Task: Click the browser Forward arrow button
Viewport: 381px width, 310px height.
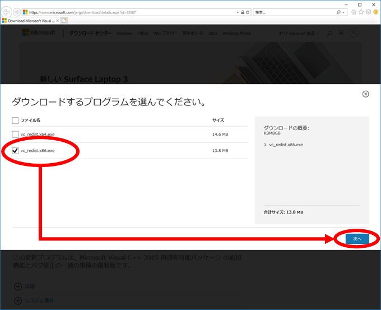Action: [17, 12]
